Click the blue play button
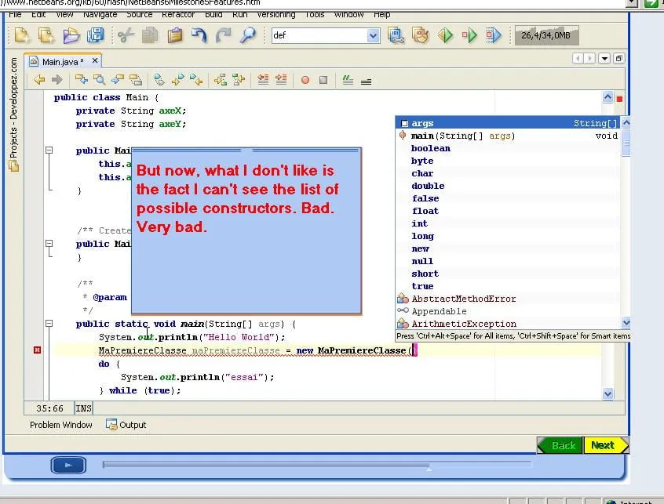The image size is (664, 504). click(68, 465)
